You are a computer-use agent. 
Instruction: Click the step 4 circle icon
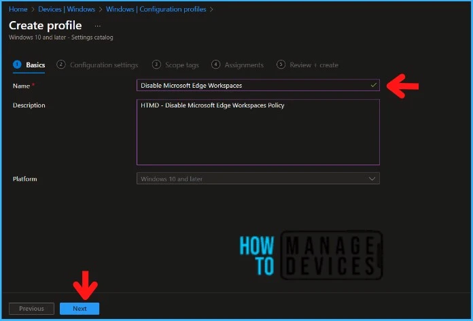[x=215, y=65]
